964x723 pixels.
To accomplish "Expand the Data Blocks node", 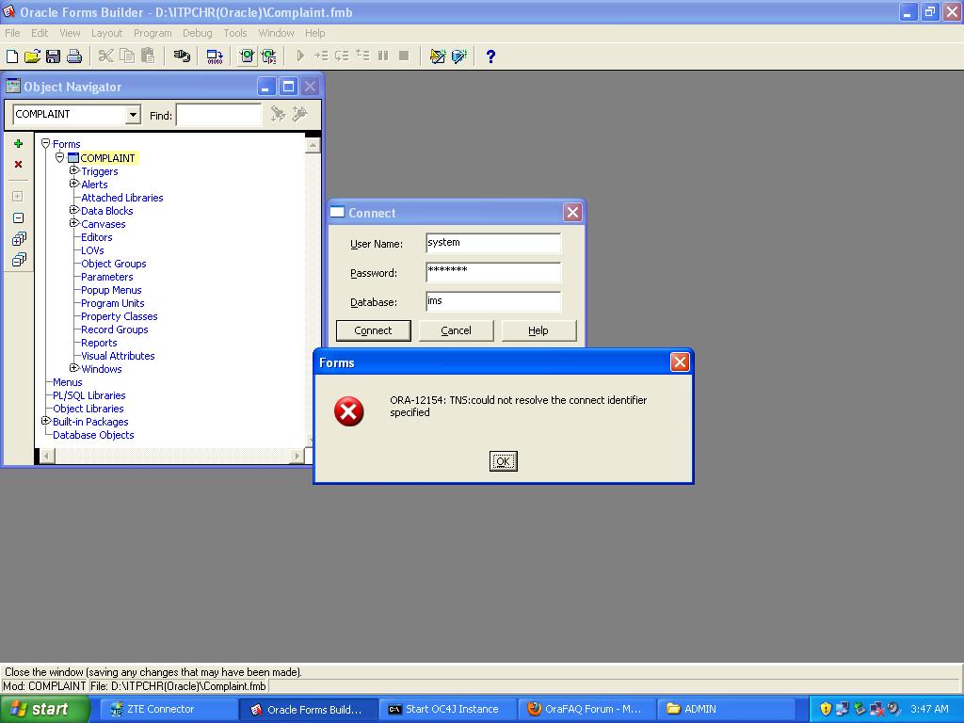I will 74,210.
